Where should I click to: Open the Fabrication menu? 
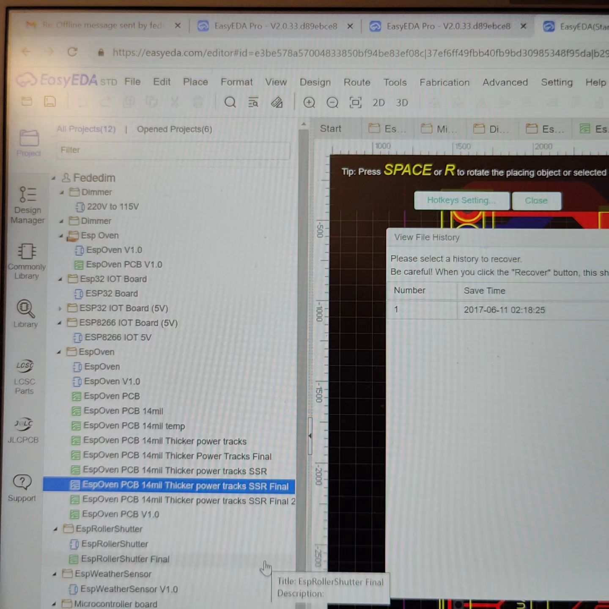pyautogui.click(x=444, y=82)
